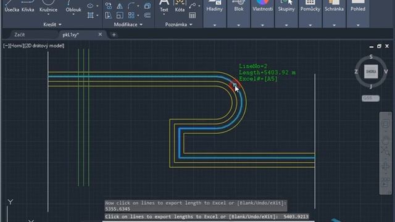The image size is (395, 222).
Task: Click full navigation wheel in navigation bar
Action: pos(385,124)
